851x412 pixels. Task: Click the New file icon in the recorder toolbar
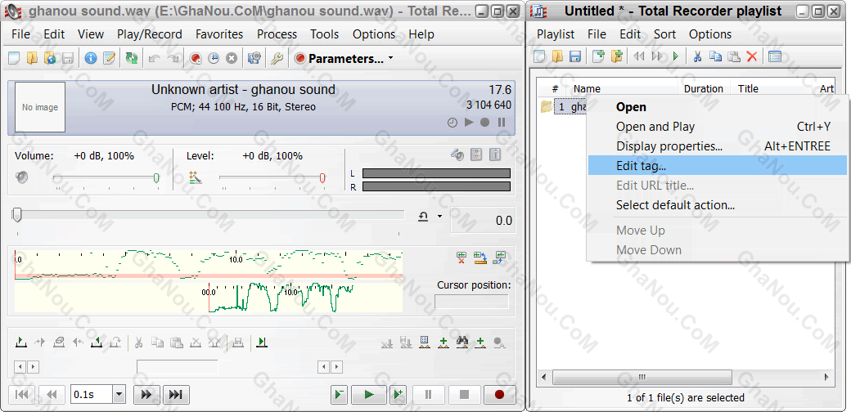pyautogui.click(x=14, y=59)
